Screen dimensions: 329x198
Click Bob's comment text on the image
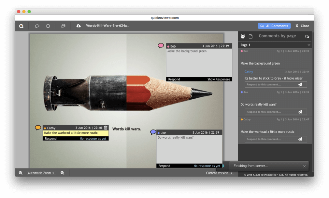187,51
